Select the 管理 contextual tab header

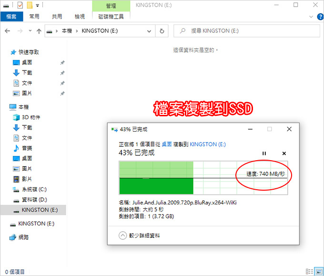pyautogui.click(x=111, y=6)
